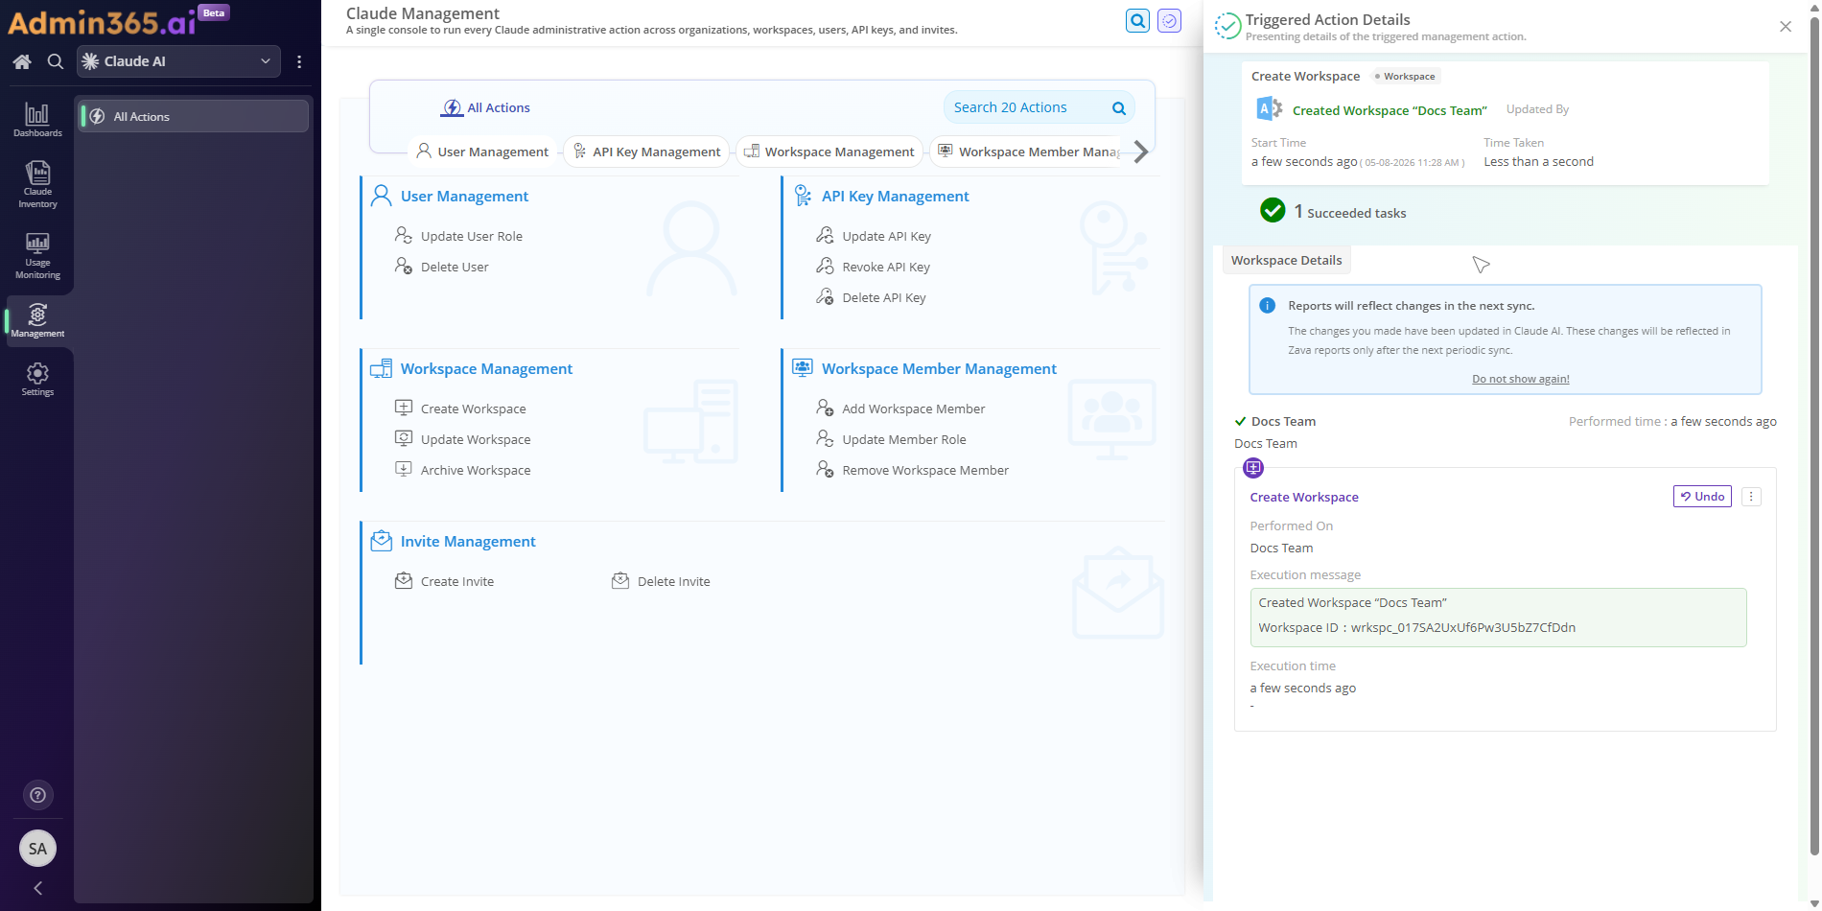
Task: Select the API Key Management filter tab
Action: click(646, 152)
